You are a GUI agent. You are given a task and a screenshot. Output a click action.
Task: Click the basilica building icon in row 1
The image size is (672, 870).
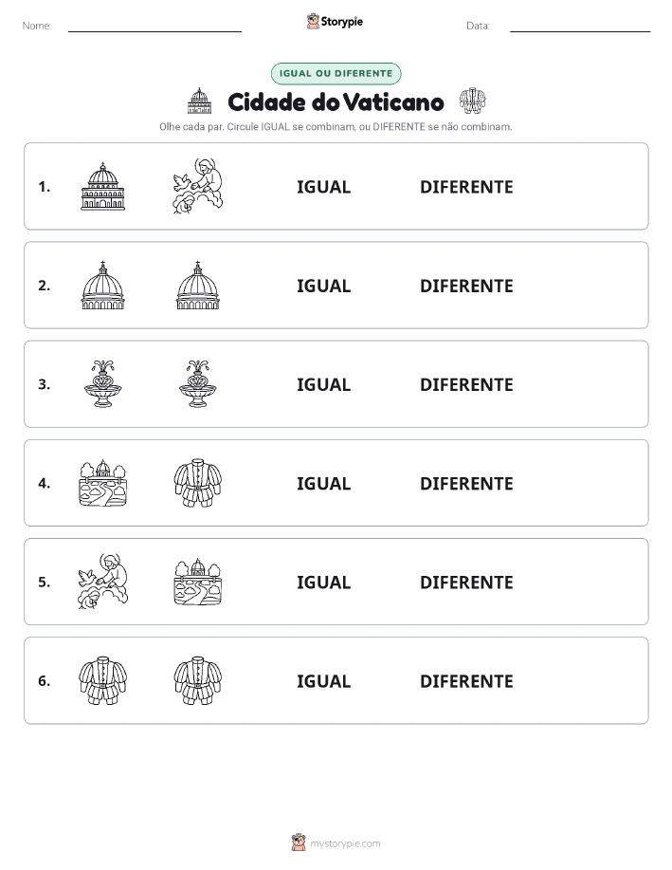[102, 186]
